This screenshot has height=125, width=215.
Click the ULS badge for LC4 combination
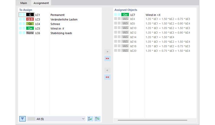[125, 19]
